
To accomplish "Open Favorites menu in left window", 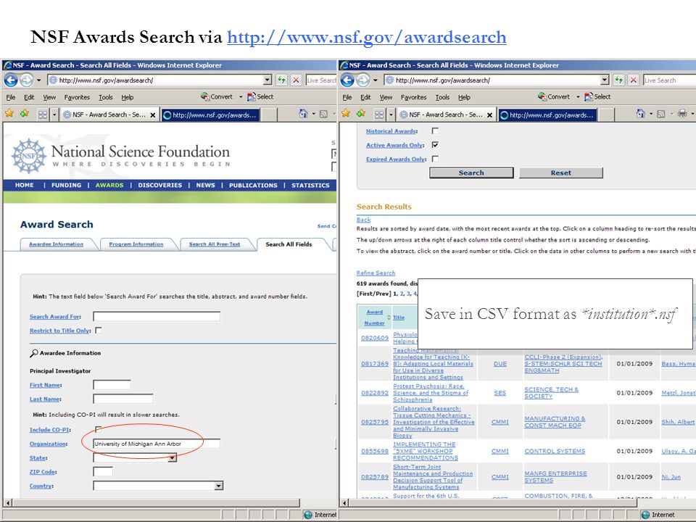I will tap(77, 97).
